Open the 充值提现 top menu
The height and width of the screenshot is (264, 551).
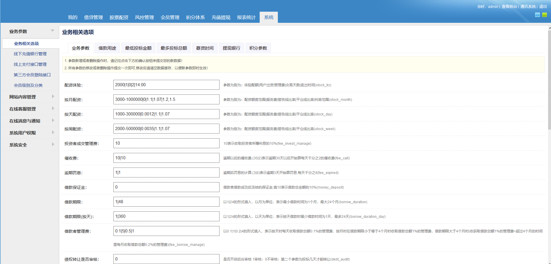click(221, 18)
